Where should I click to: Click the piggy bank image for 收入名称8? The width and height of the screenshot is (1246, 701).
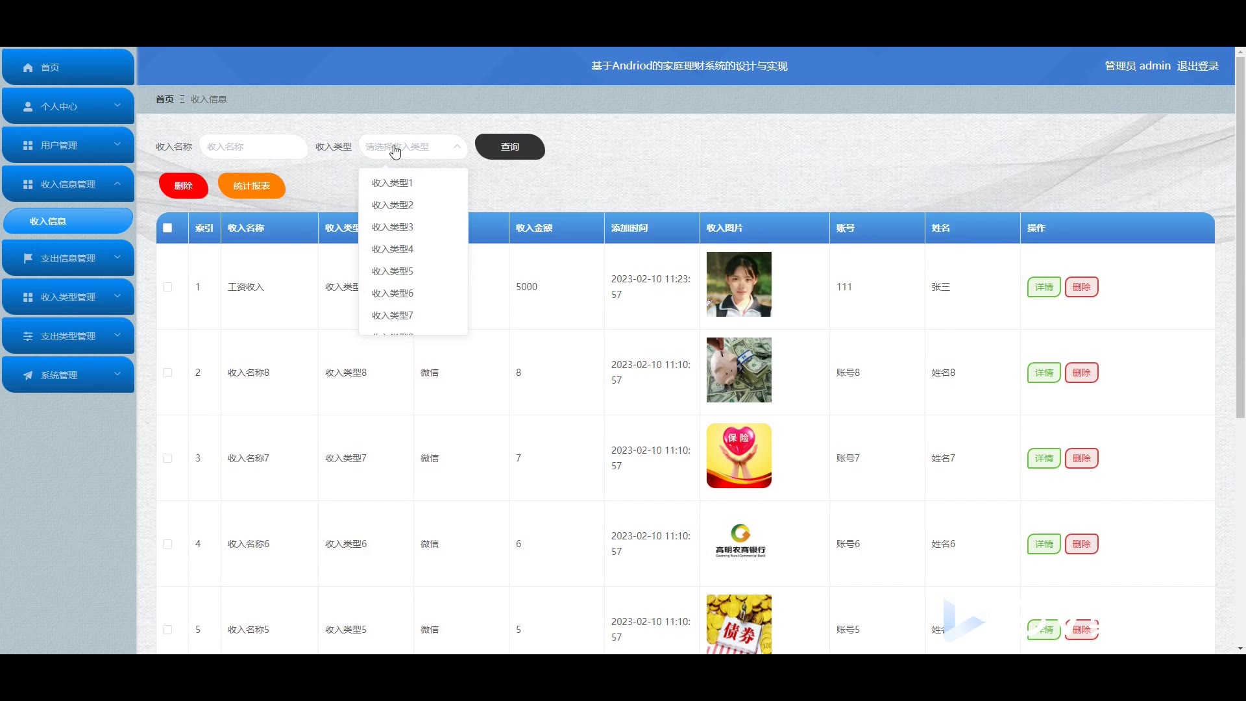[739, 370]
